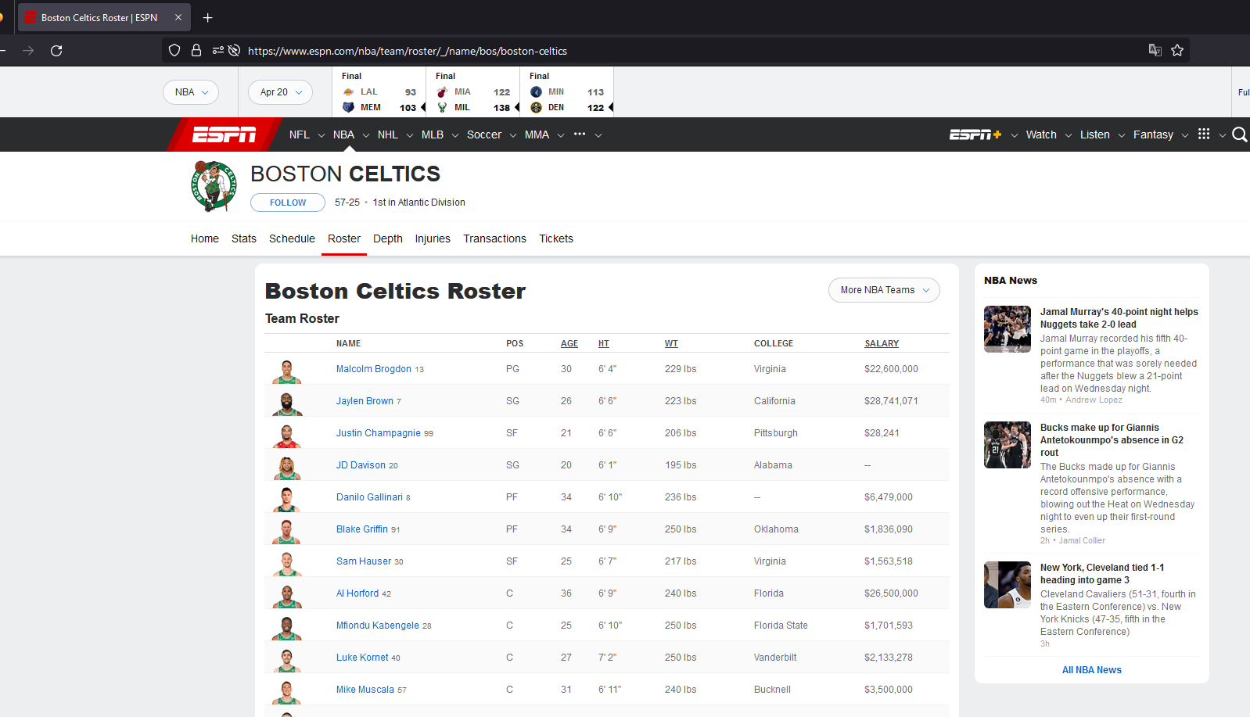Open Mfiondu Kabengele's player page

(378, 626)
